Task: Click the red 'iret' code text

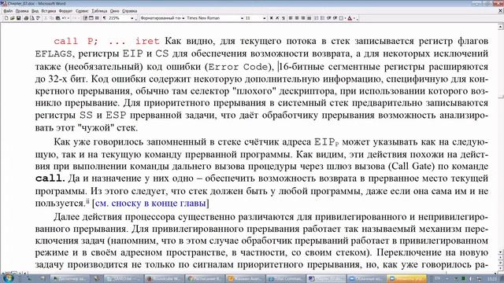Action: click(147, 41)
